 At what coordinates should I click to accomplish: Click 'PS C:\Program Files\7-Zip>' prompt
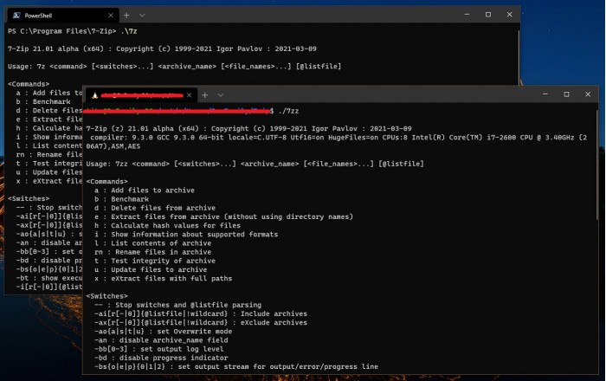(61, 31)
